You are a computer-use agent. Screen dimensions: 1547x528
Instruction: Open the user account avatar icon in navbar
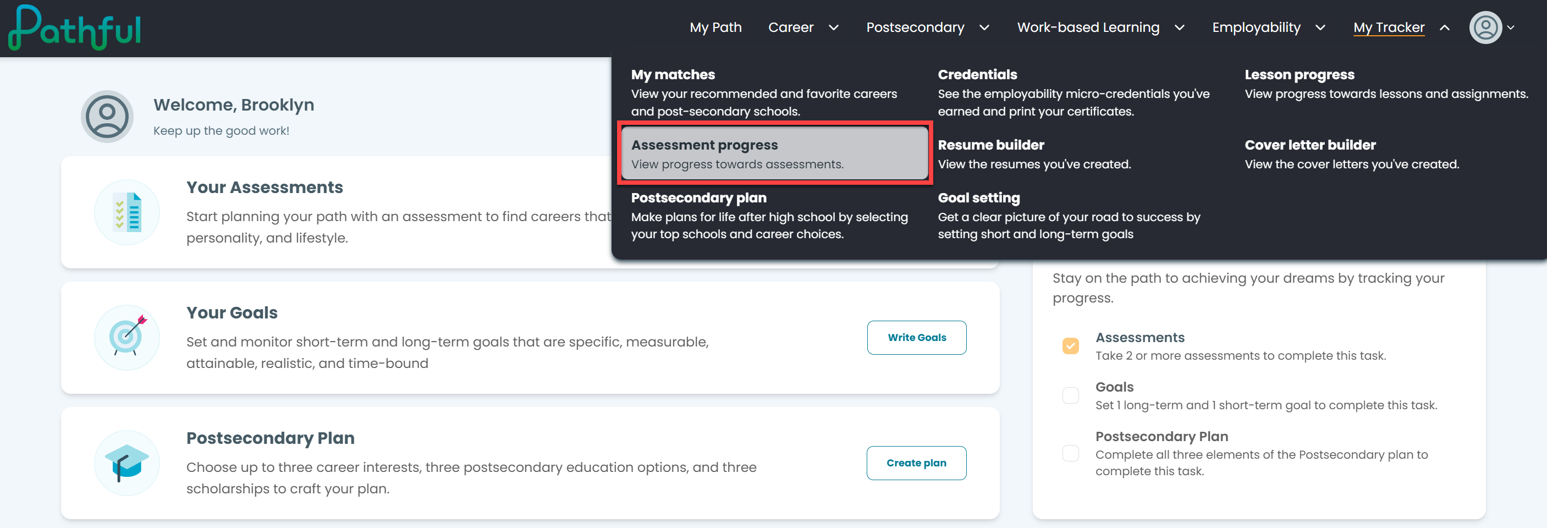coord(1485,28)
